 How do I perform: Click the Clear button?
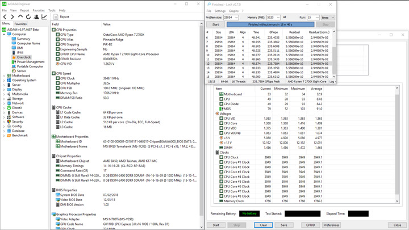coord(264,225)
